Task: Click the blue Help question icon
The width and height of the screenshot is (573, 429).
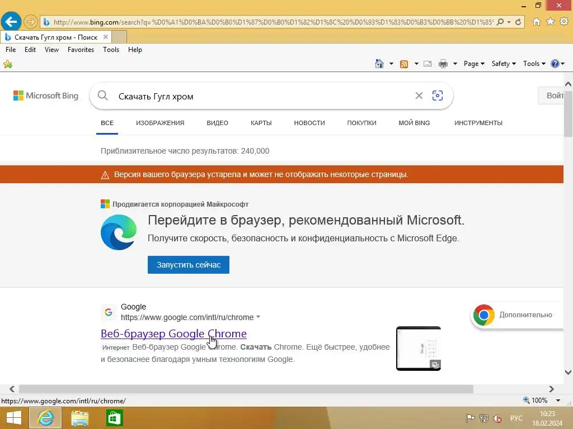Action: pos(555,64)
